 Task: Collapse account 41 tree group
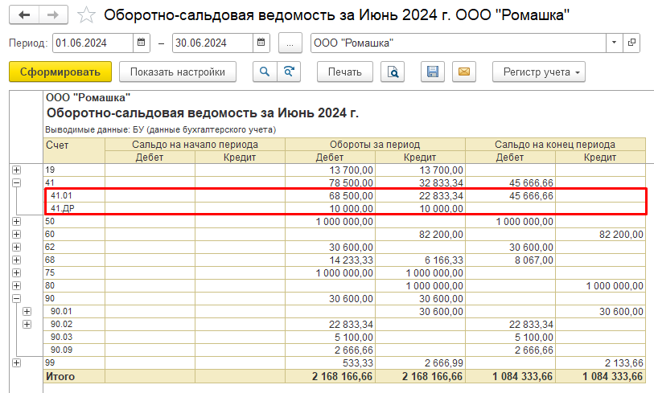coord(16,182)
